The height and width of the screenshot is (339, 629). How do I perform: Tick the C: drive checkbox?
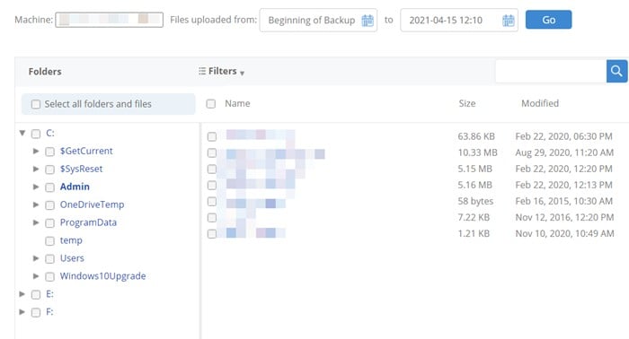(x=36, y=134)
